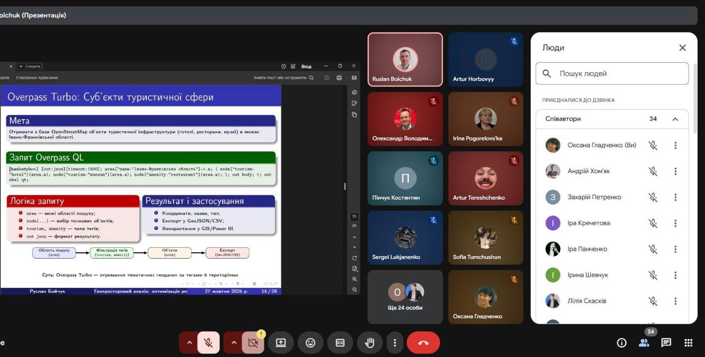The image size is (705, 357).
Task: Open meeting details info icon
Action: point(621,343)
